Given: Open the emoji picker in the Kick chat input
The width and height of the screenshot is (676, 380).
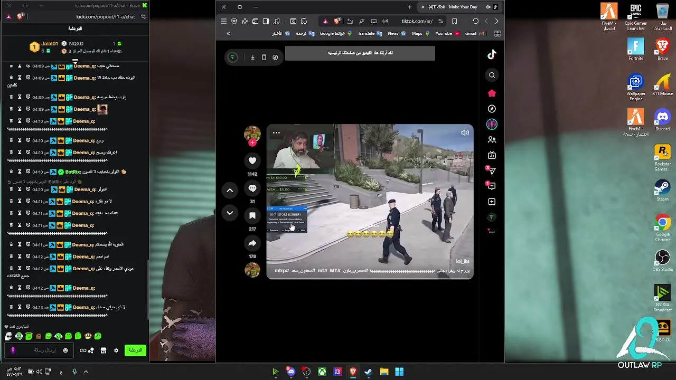Looking at the screenshot, I should (65, 350).
